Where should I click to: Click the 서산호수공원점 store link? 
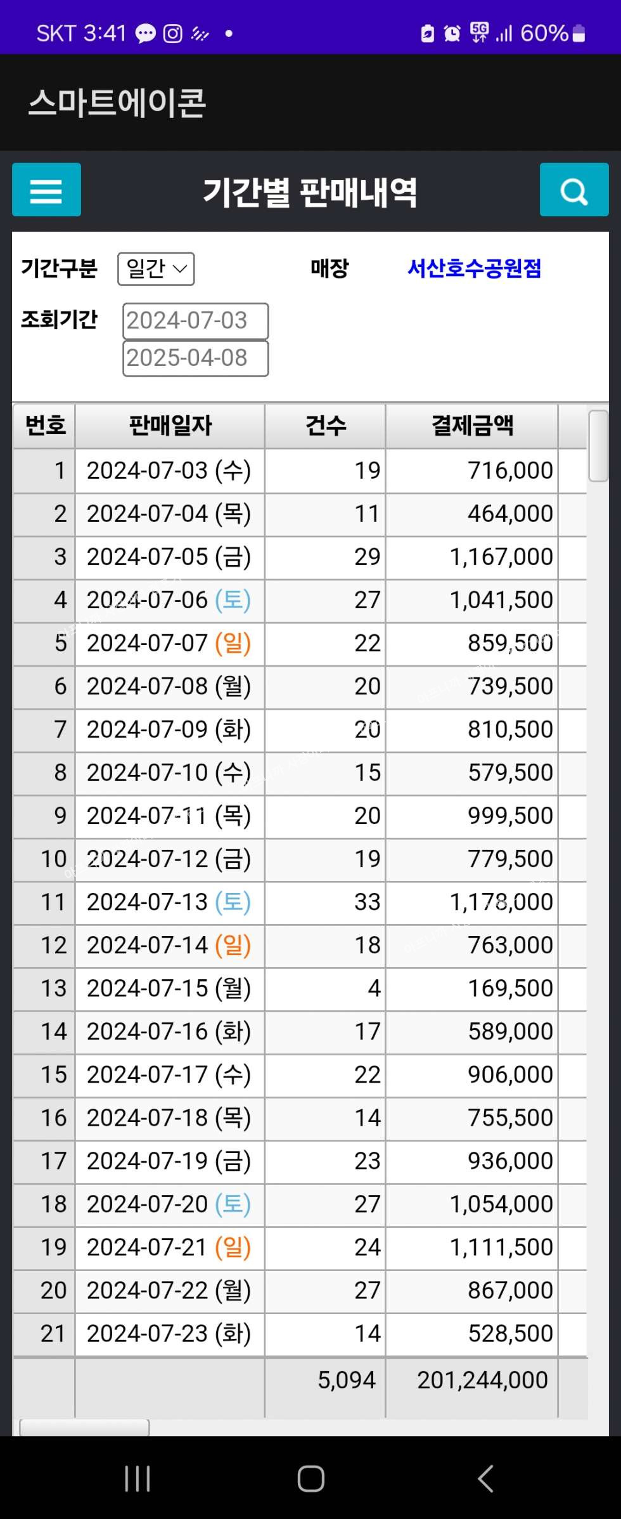pyautogui.click(x=474, y=268)
